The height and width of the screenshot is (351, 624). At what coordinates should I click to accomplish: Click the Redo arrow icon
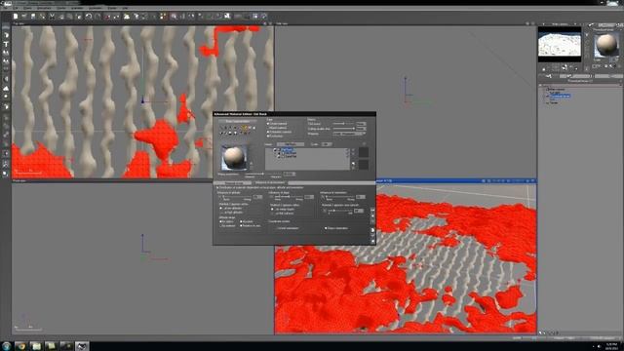click(x=97, y=17)
